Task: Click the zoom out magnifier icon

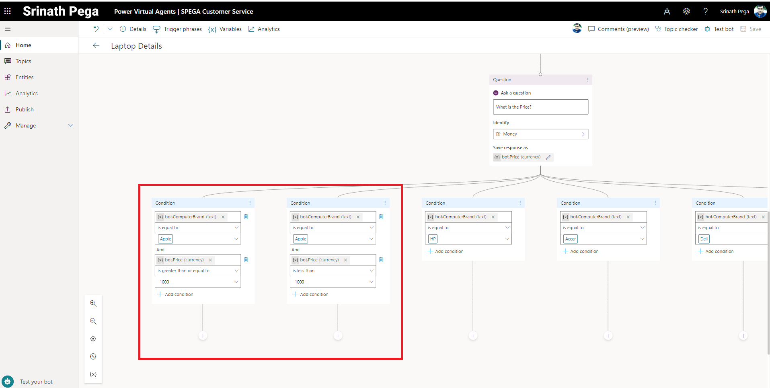Action: pyautogui.click(x=93, y=321)
